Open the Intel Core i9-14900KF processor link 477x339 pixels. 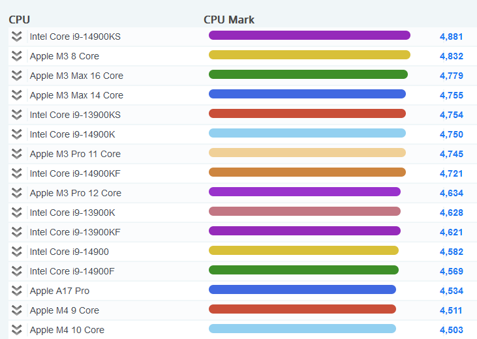pyautogui.click(x=76, y=173)
